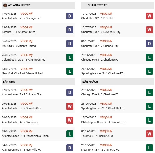Select the SÂN KHÁCH away matches header
Image resolution: width=155 pixels, height=153 pixels.
90,82
